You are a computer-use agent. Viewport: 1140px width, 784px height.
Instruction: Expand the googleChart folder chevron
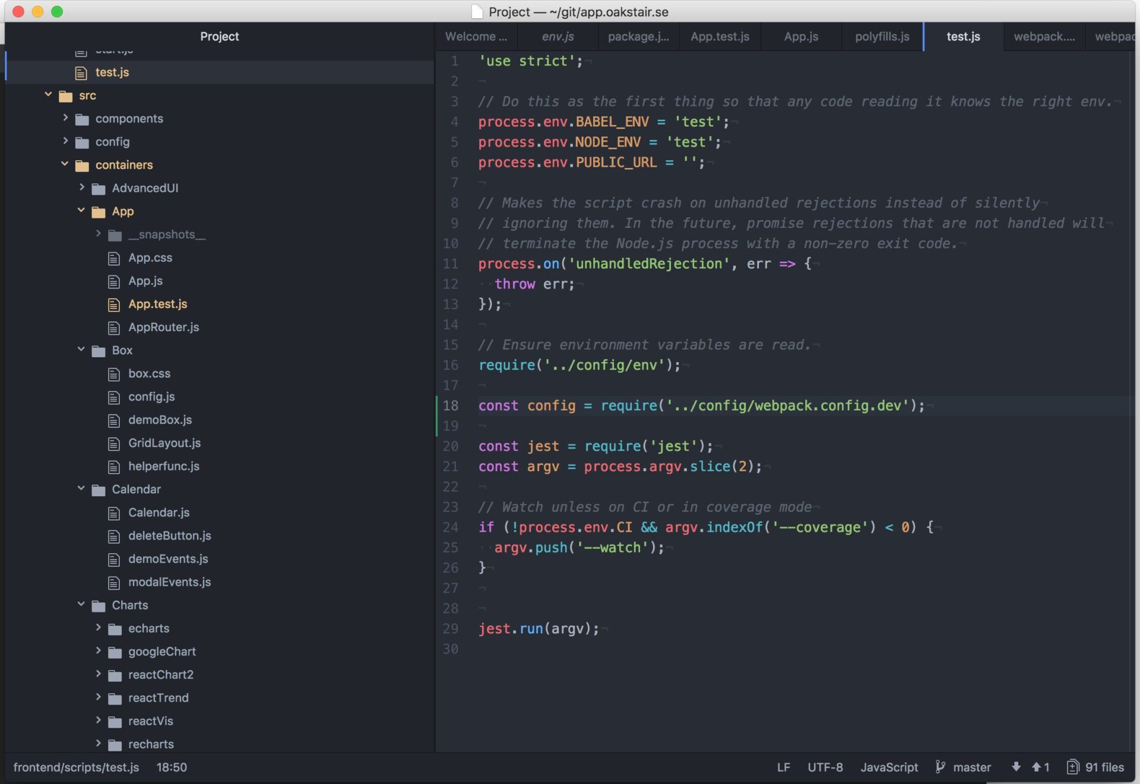point(99,650)
